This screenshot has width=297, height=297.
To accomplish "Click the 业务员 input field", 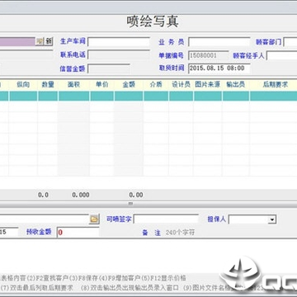I will (x=219, y=42).
